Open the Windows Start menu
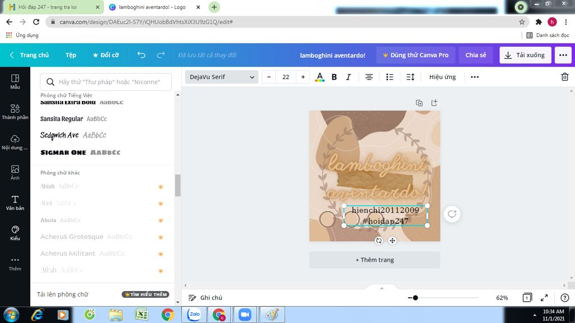This screenshot has height=323, width=575. pos(11,315)
